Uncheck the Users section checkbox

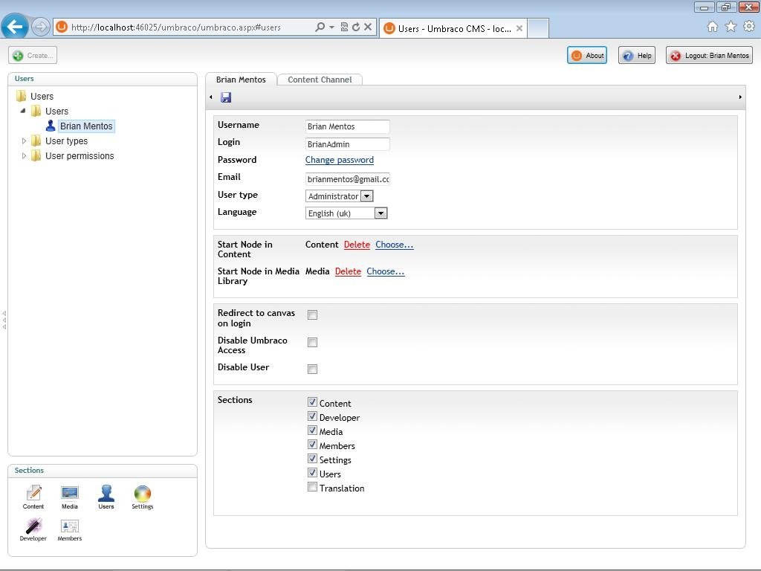pos(313,472)
